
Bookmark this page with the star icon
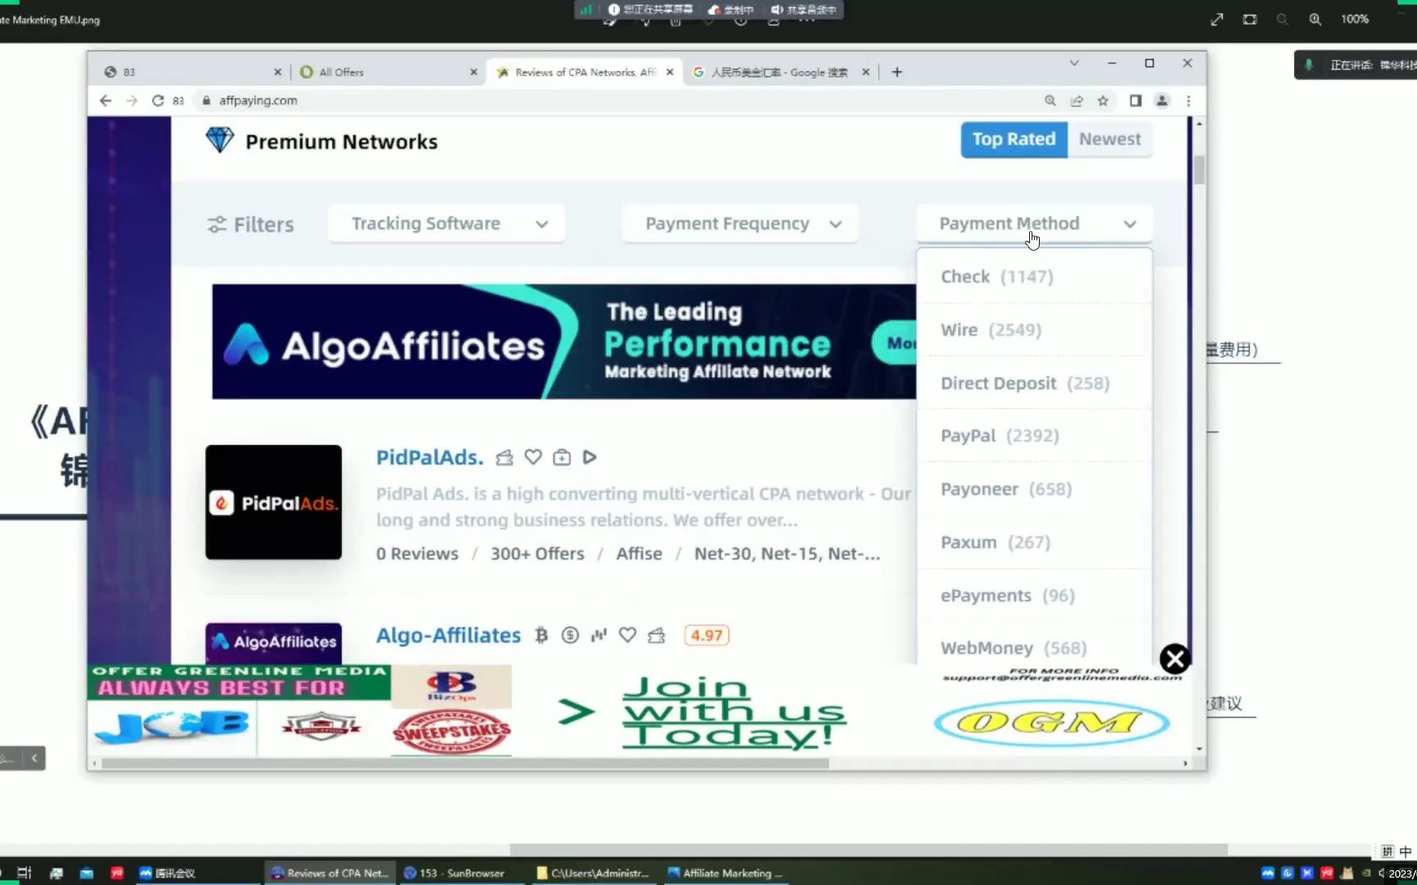tap(1103, 101)
